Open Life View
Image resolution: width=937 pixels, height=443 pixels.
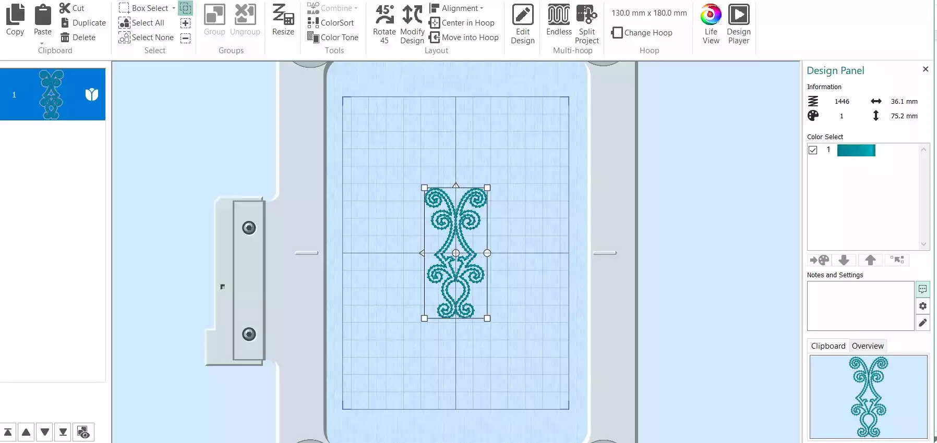coord(711,24)
